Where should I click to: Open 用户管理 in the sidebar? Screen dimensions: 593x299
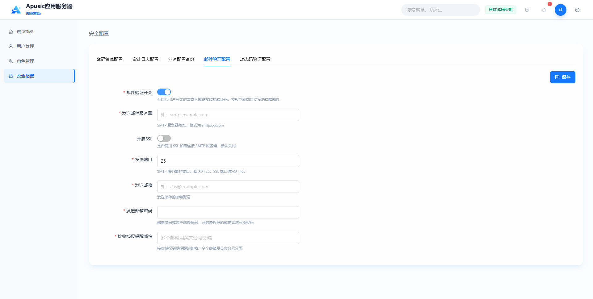click(x=39, y=46)
